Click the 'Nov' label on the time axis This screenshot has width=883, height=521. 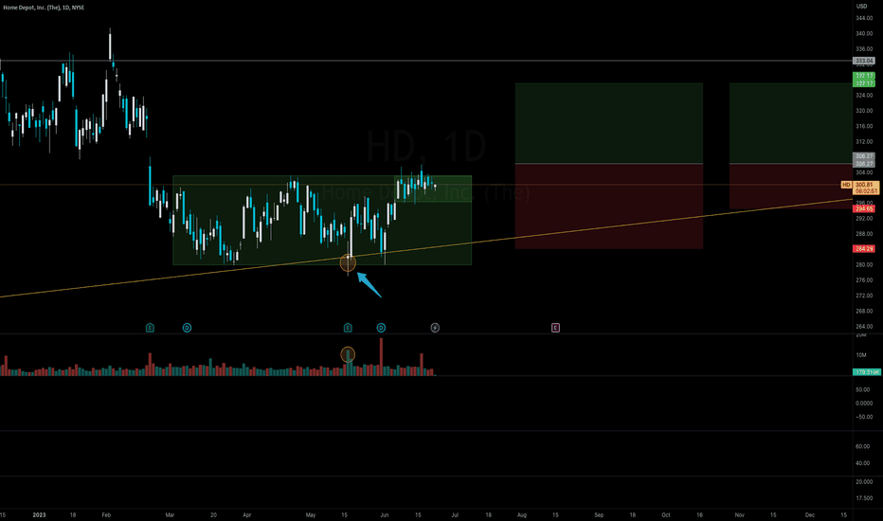[739, 514]
